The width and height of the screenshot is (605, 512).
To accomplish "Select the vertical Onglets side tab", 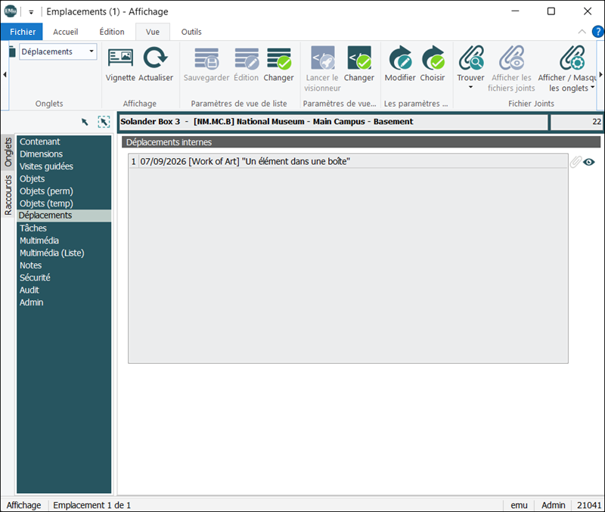I will pyautogui.click(x=8, y=152).
